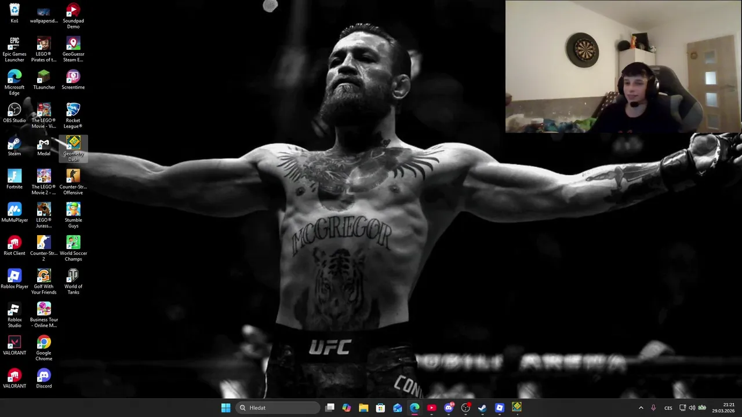Select the Discord desktop shortcut
The height and width of the screenshot is (417, 742).
point(44,379)
